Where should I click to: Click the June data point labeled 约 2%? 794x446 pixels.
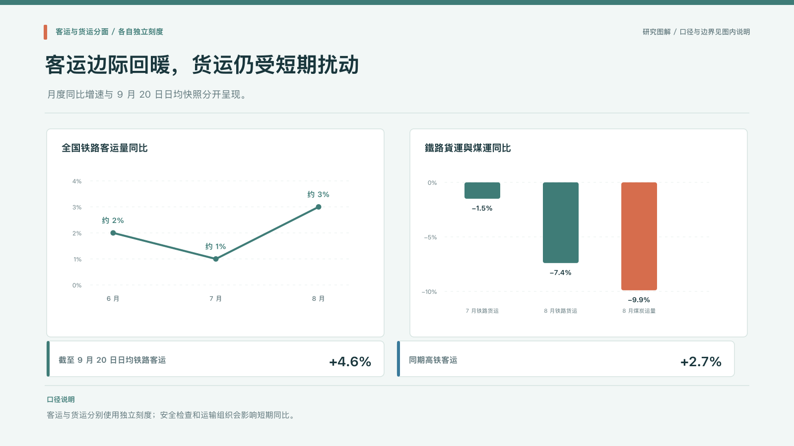point(113,233)
